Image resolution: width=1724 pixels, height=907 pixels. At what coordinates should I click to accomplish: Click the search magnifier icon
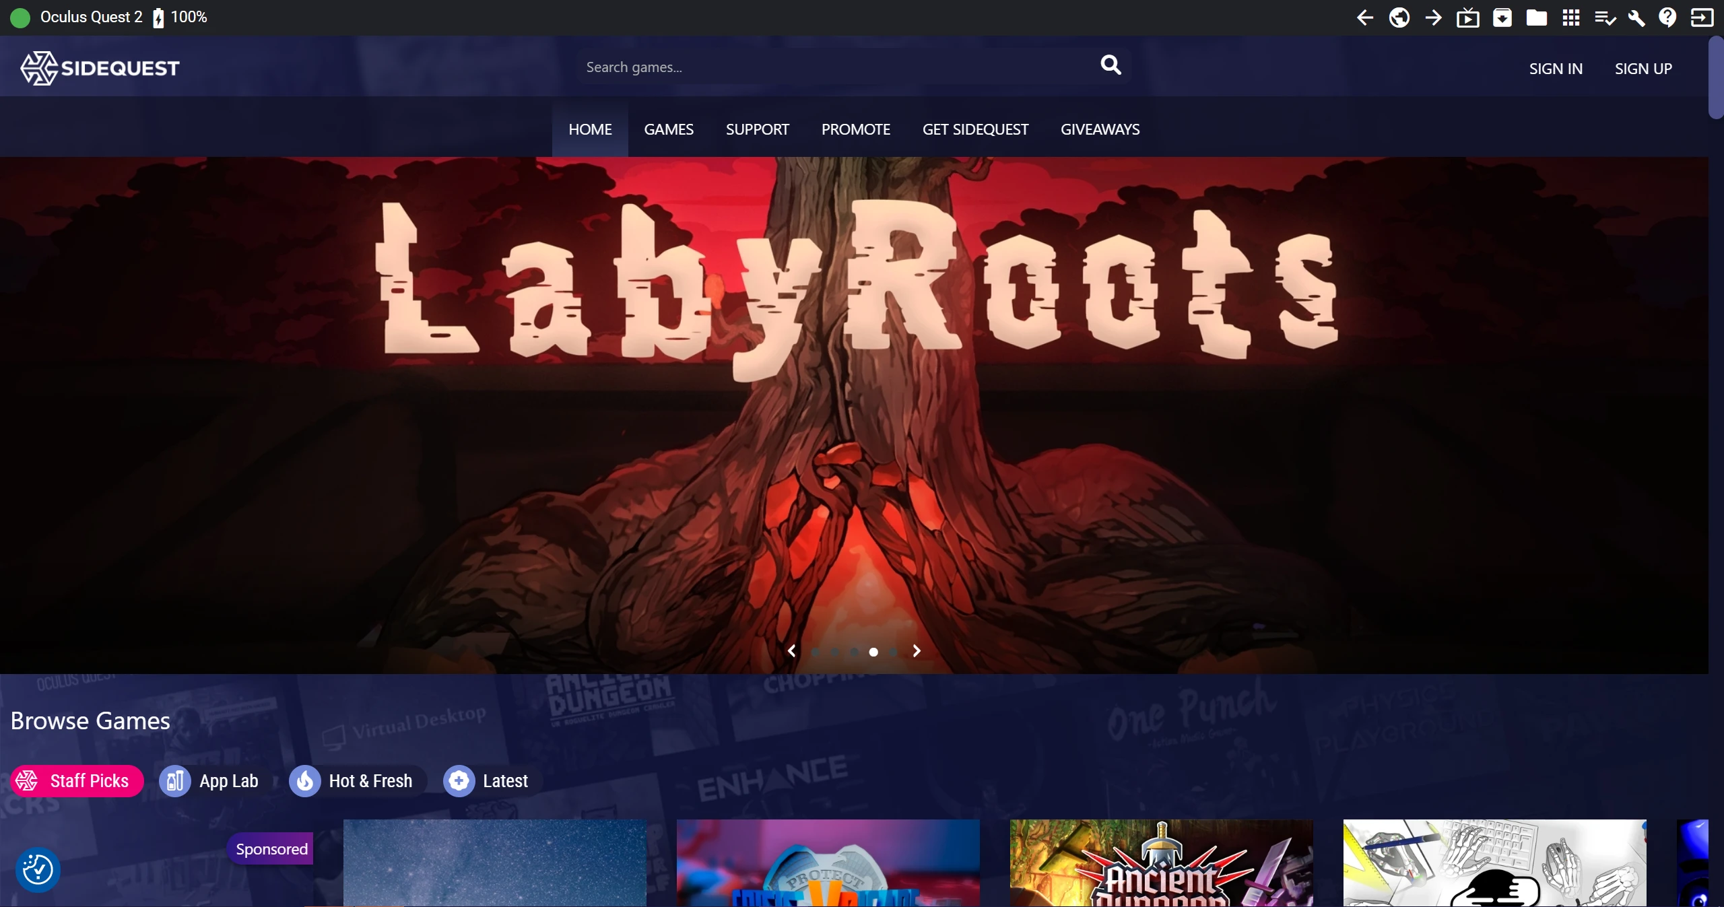[1110, 65]
